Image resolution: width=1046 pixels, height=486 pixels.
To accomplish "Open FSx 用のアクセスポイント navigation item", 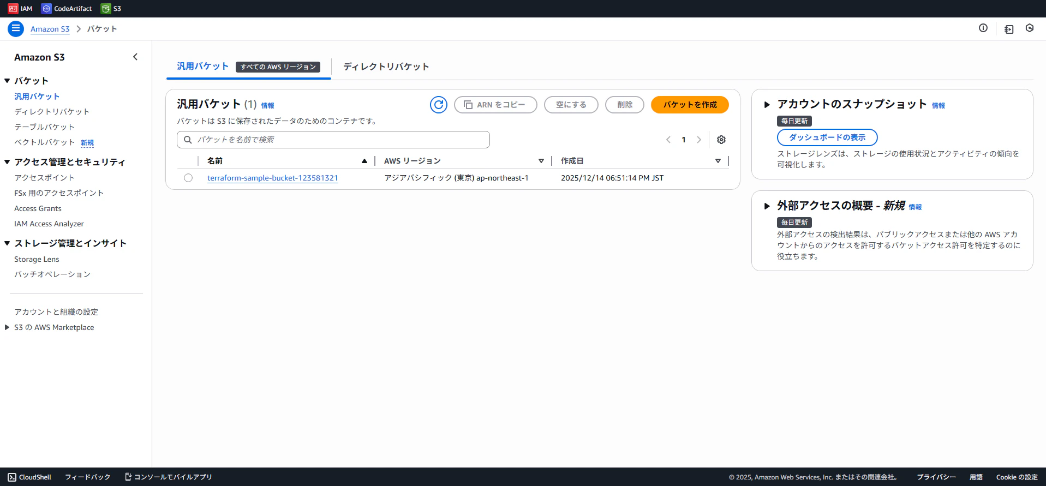I will (x=59, y=193).
